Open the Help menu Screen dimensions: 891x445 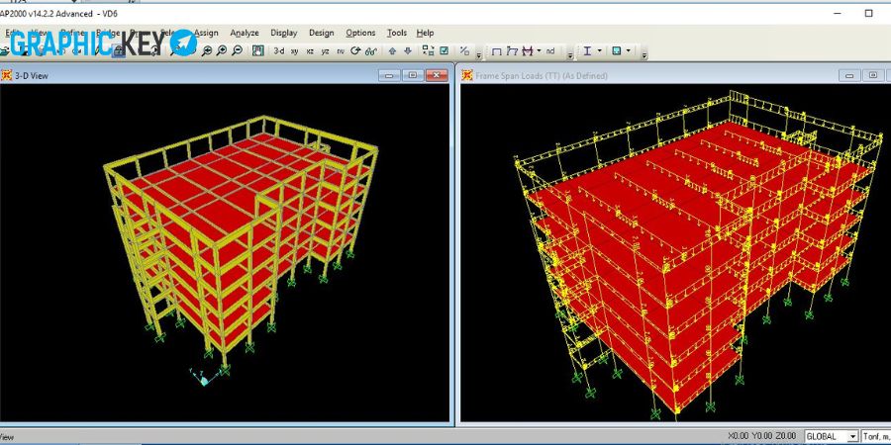tap(425, 33)
